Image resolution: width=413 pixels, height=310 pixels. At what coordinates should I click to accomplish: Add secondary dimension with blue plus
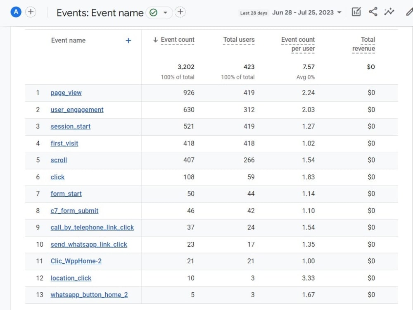point(128,41)
